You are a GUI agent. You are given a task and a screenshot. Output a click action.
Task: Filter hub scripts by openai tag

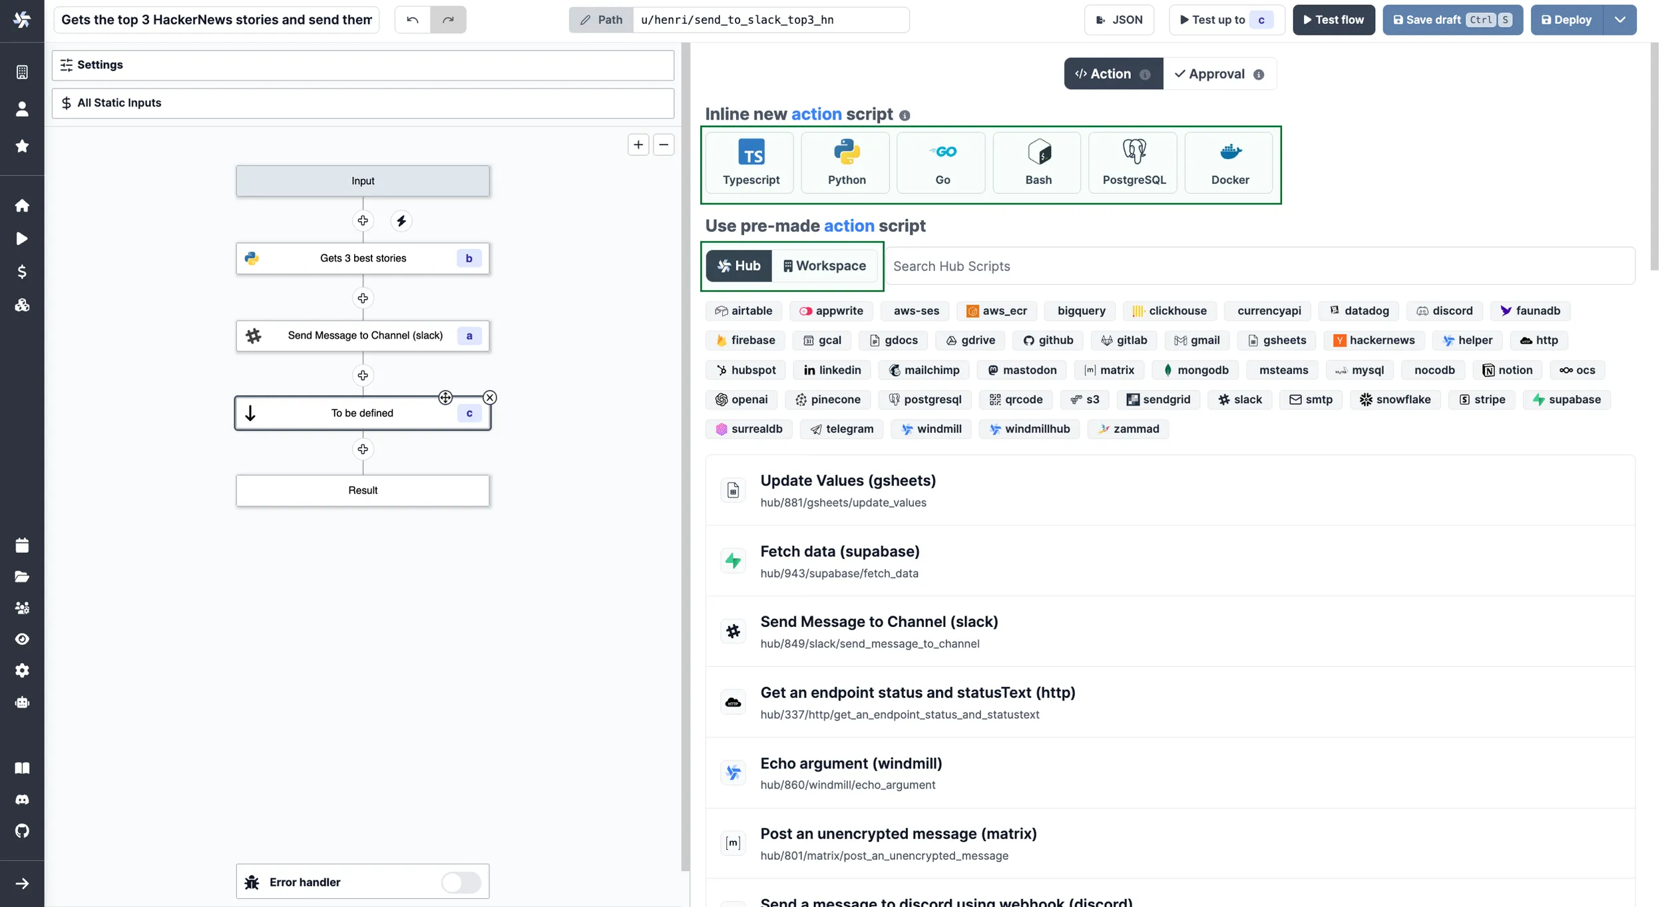[741, 399]
